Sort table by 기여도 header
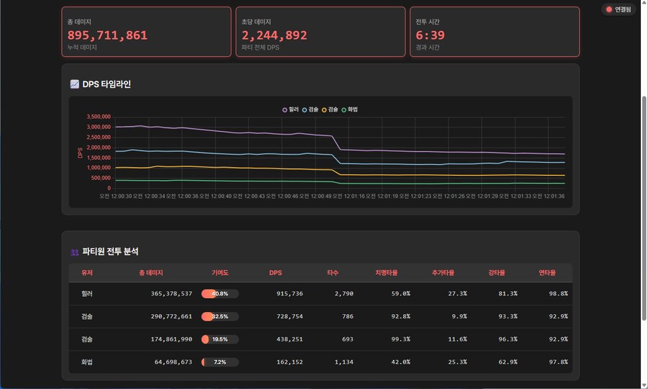The width and height of the screenshot is (648, 389). [220, 273]
